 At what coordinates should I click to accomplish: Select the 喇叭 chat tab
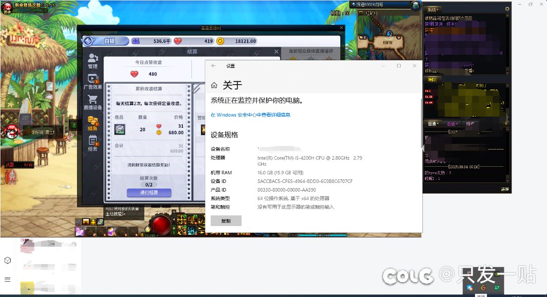pyautogui.click(x=432, y=80)
